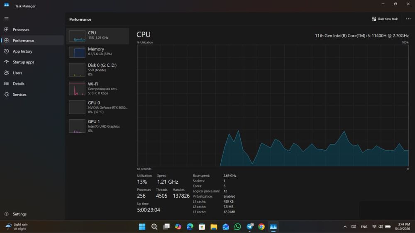The width and height of the screenshot is (415, 233).
Task: Open App history page
Action: (32, 51)
